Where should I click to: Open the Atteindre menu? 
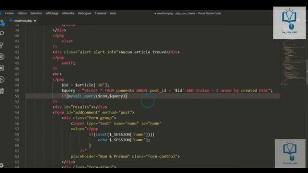68,13
